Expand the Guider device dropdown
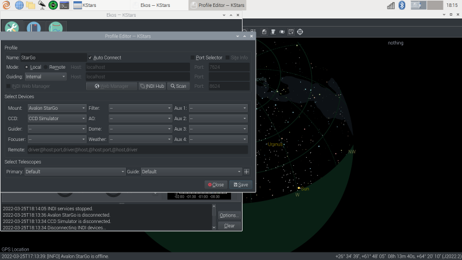 (57, 129)
